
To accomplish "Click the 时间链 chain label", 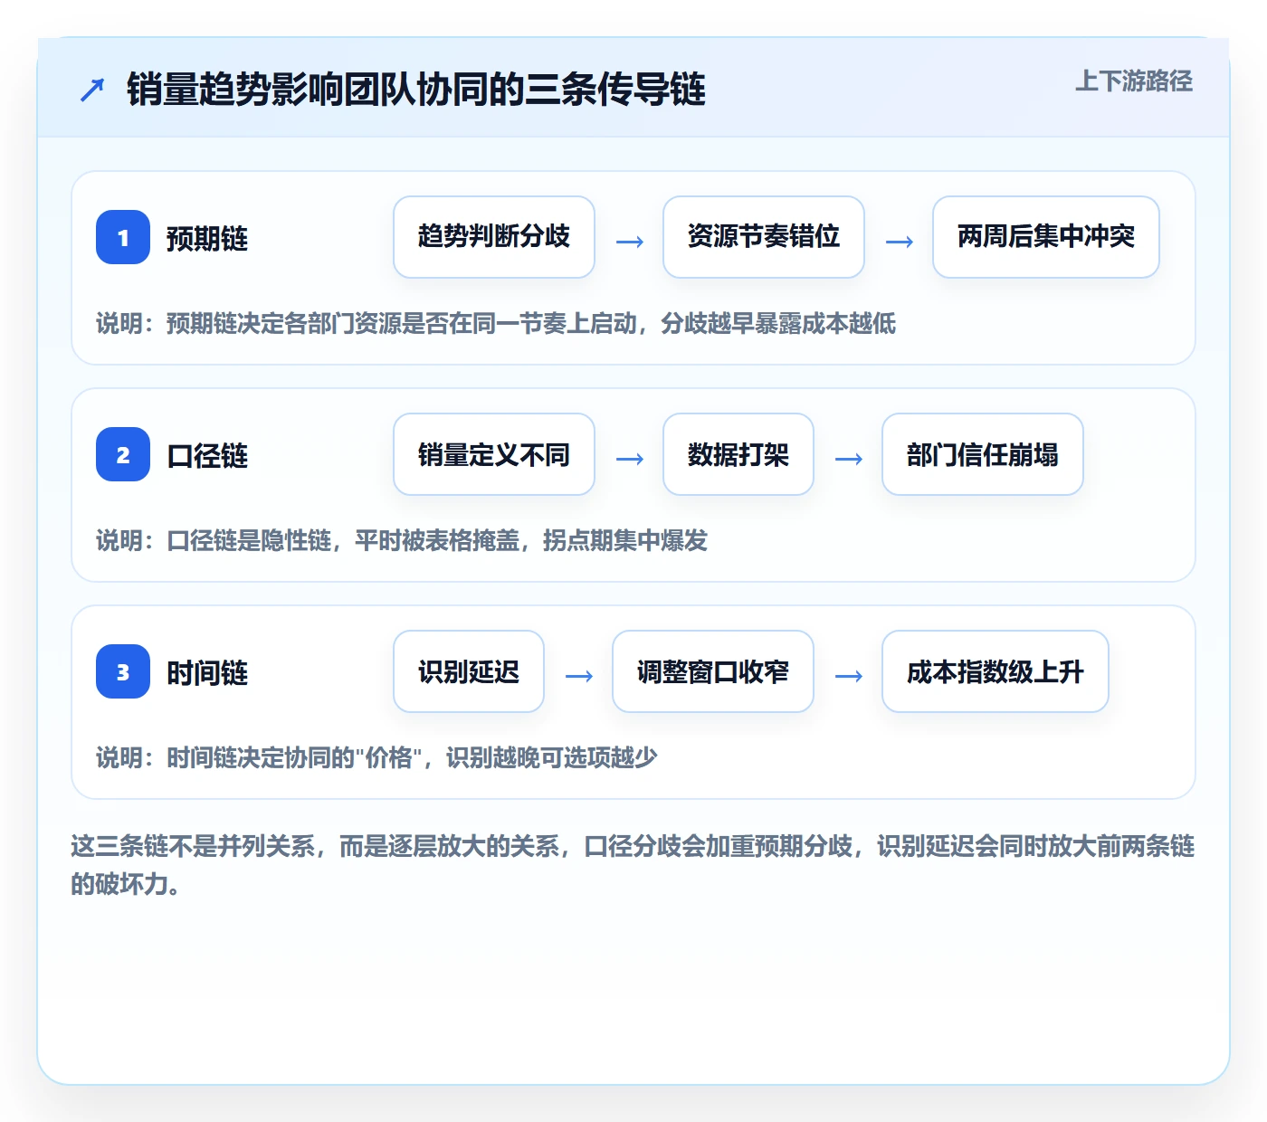I will click(207, 673).
